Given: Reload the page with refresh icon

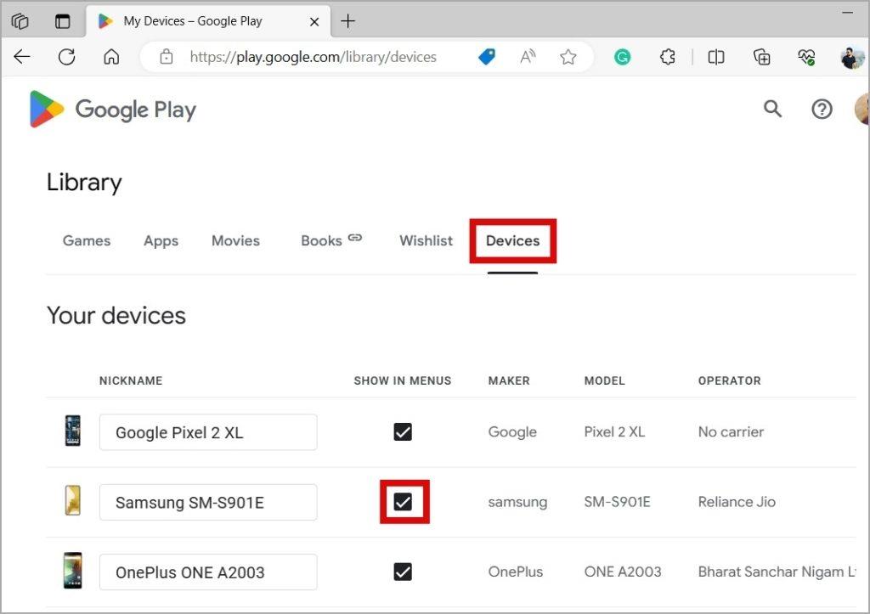Looking at the screenshot, I should [66, 57].
